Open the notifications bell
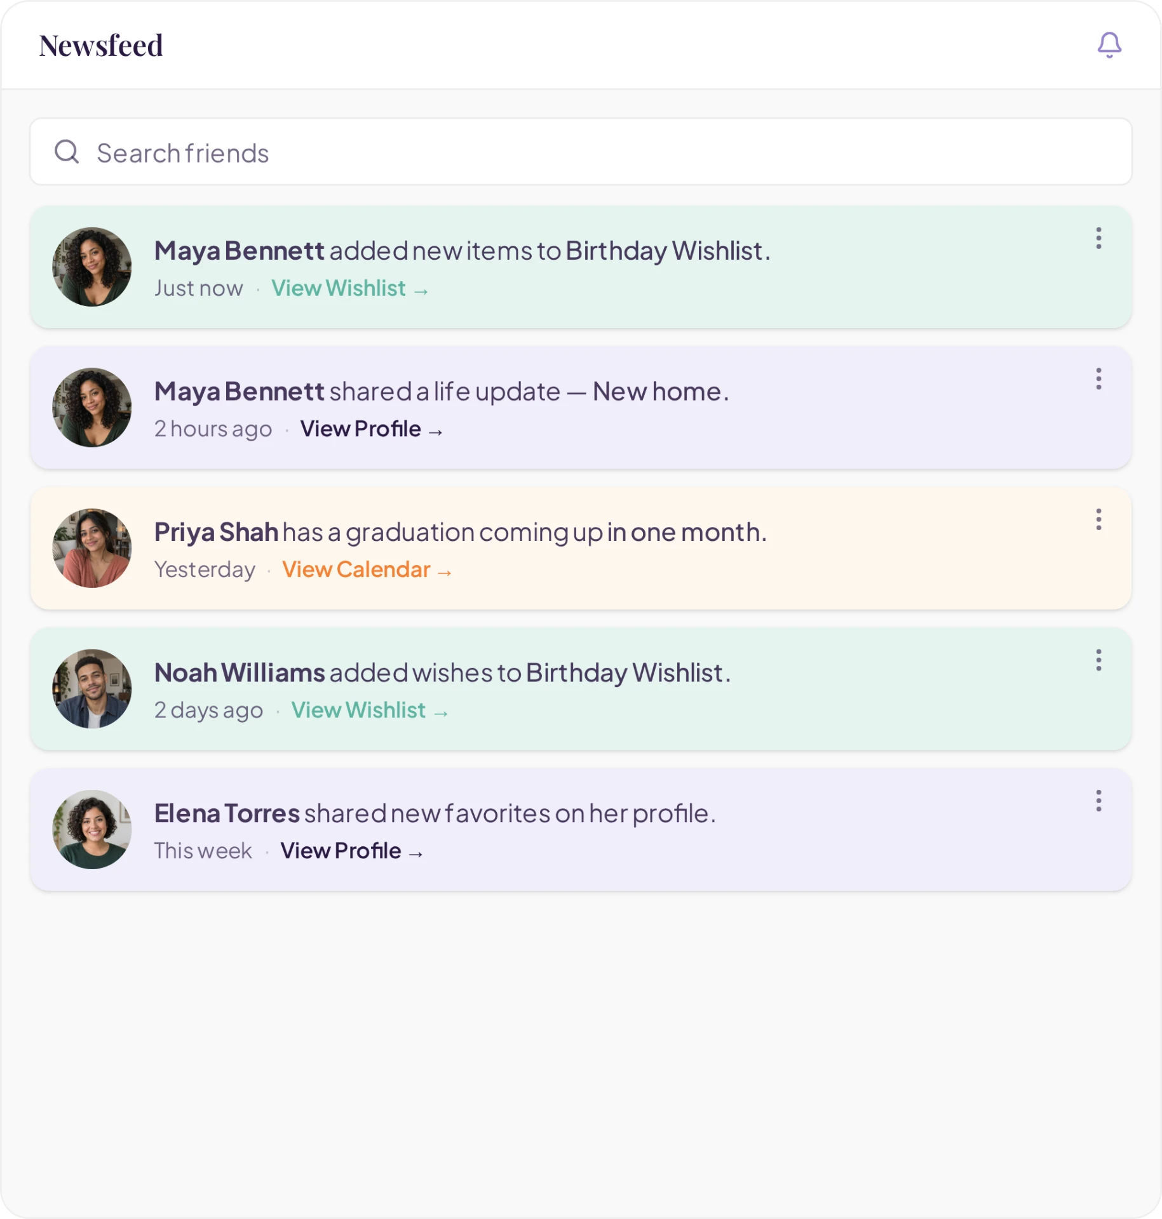1162x1219 pixels. click(1109, 45)
